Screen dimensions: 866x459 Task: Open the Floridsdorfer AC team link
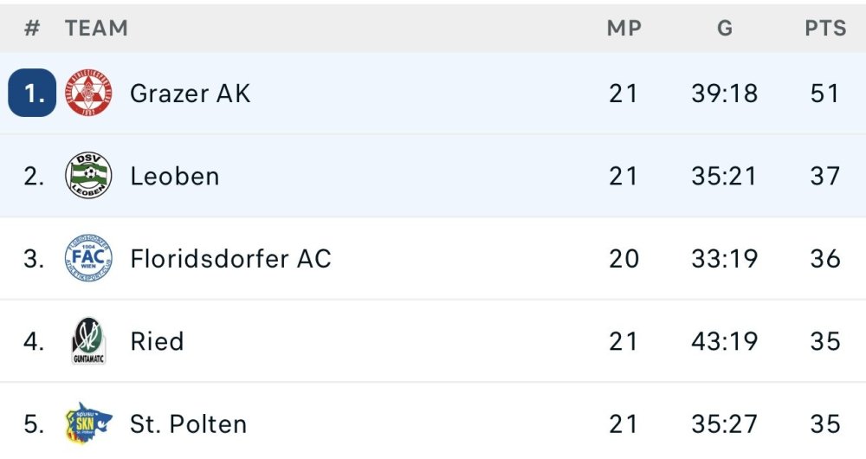coord(230,258)
